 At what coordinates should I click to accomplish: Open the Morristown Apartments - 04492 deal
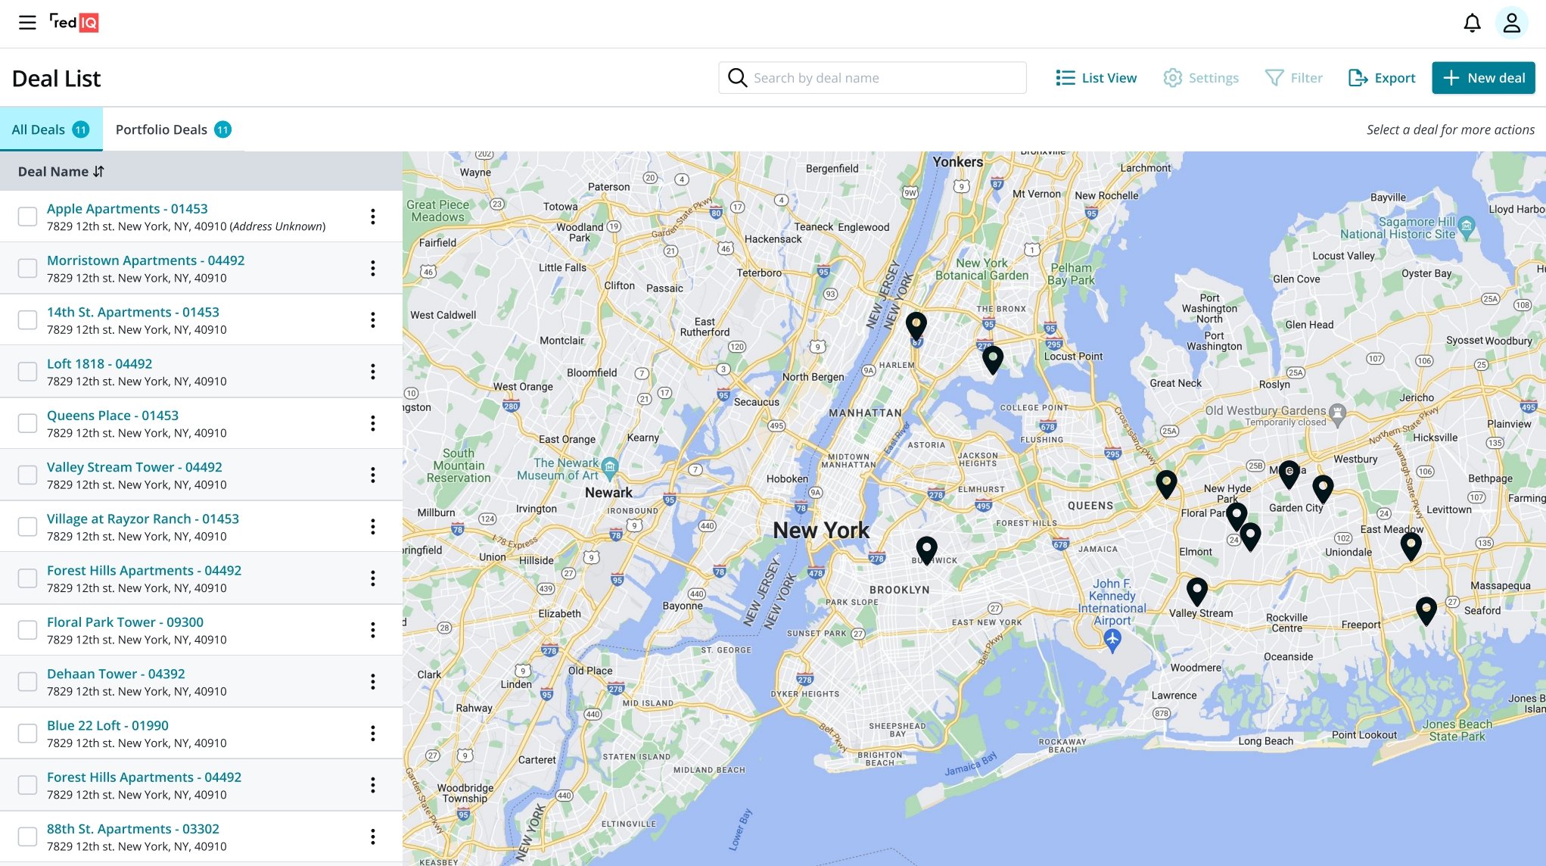coord(145,260)
